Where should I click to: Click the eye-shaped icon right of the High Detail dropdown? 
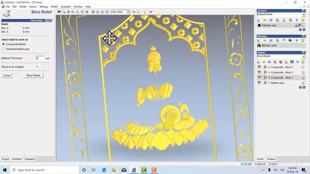click(x=134, y=12)
